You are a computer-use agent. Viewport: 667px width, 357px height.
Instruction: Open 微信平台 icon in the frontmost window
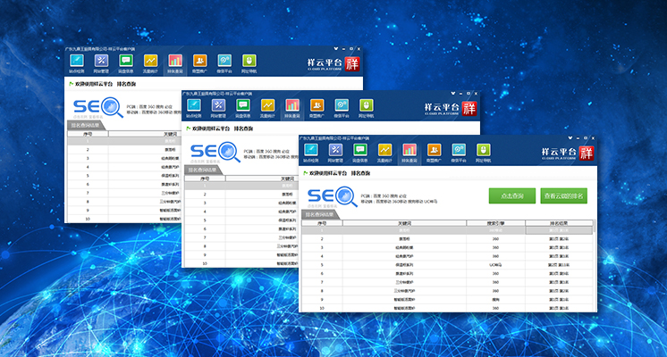pos(457,152)
